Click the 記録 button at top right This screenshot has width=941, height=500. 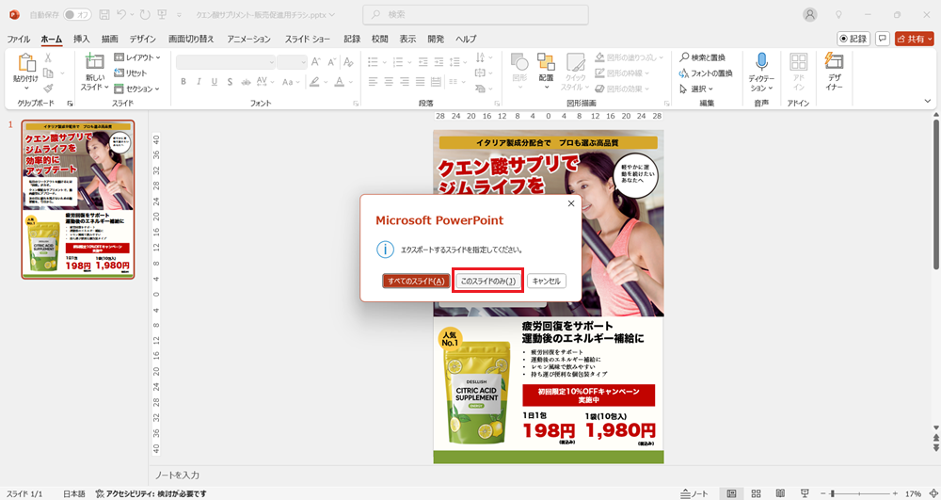tap(853, 39)
